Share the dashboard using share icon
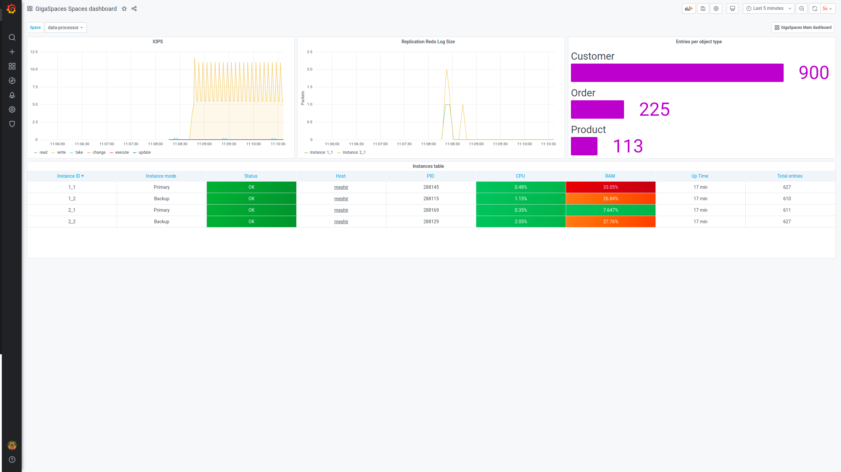The width and height of the screenshot is (841, 472). point(134,9)
